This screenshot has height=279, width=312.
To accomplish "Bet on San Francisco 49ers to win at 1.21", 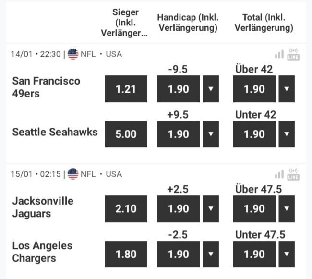I will [126, 89].
